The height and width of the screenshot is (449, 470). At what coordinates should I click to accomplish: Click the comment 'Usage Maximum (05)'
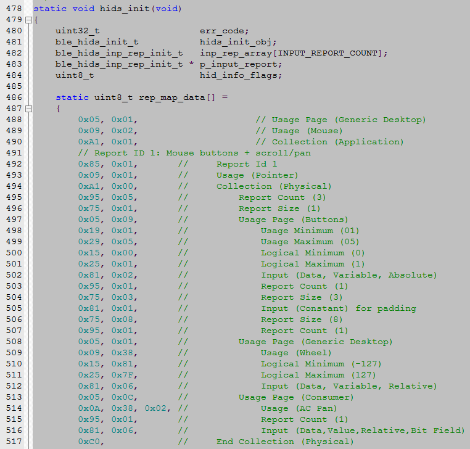pyautogui.click(x=310, y=242)
